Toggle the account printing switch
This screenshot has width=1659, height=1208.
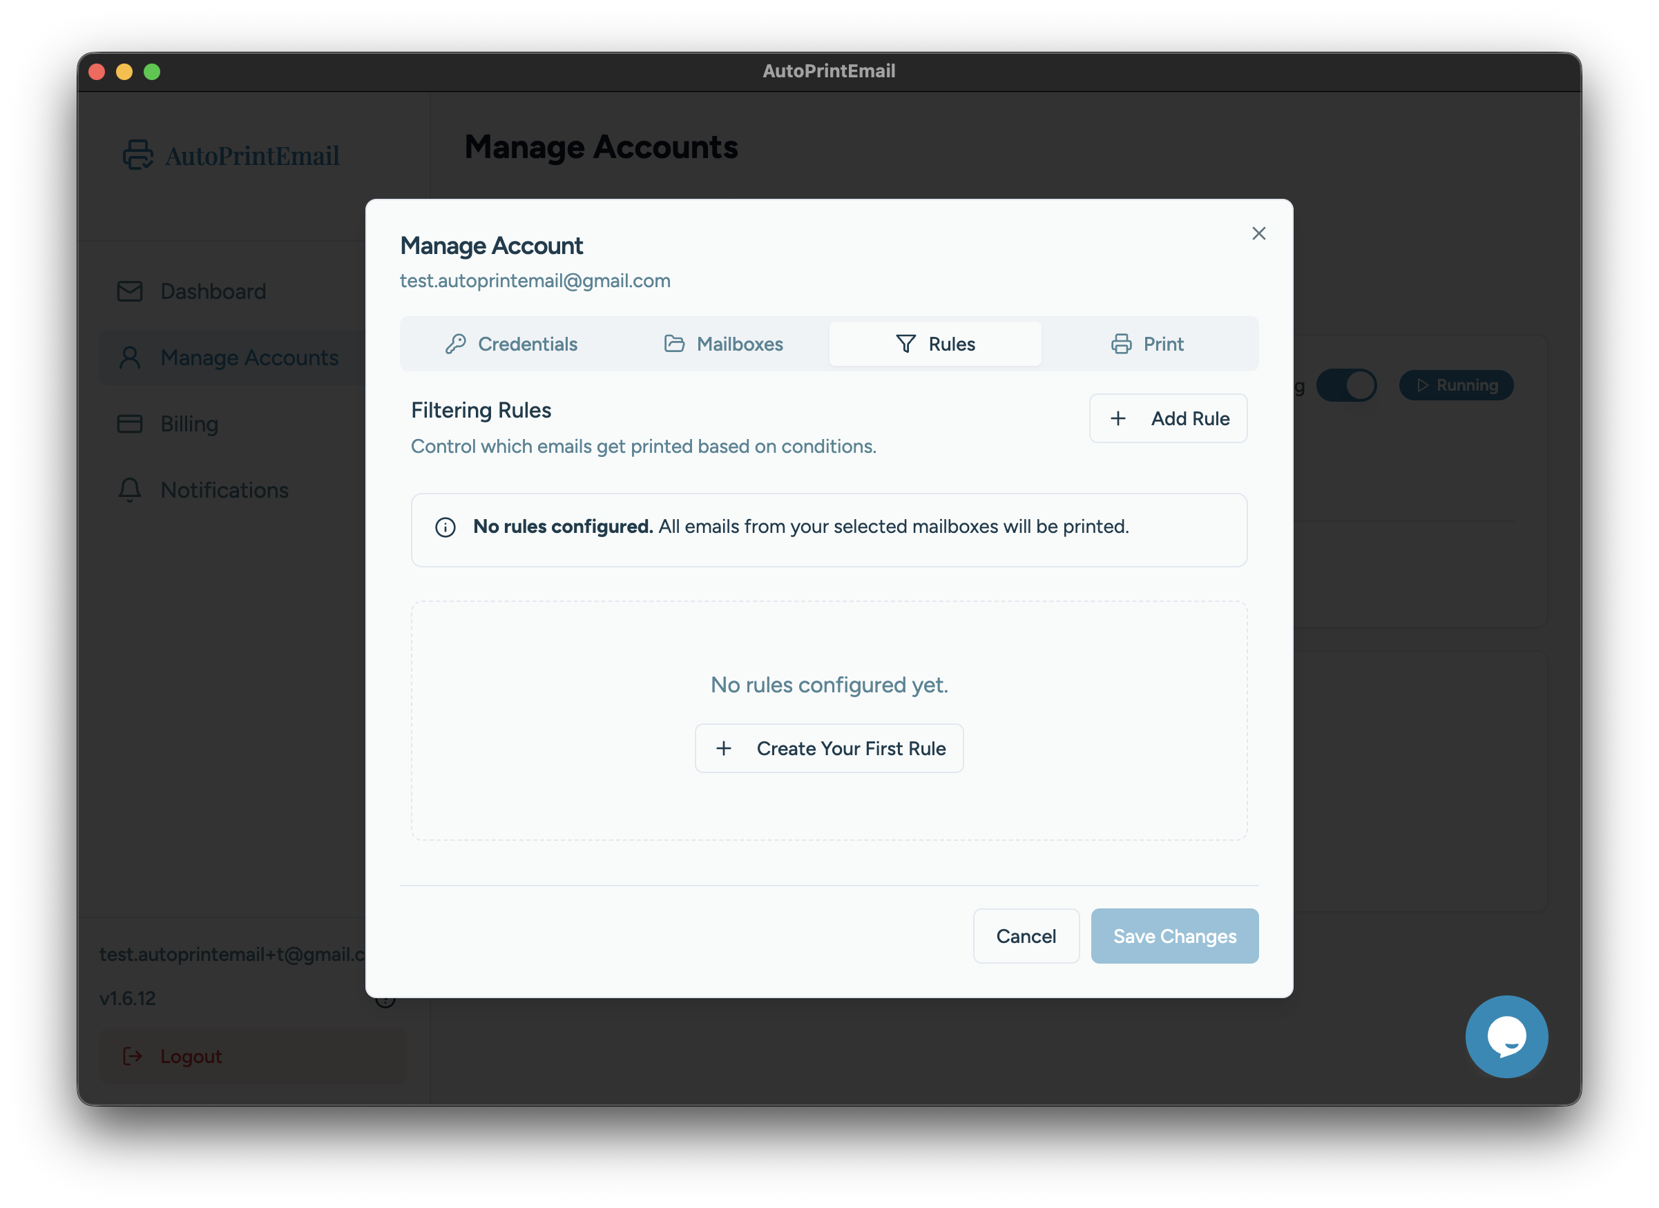(x=1346, y=385)
